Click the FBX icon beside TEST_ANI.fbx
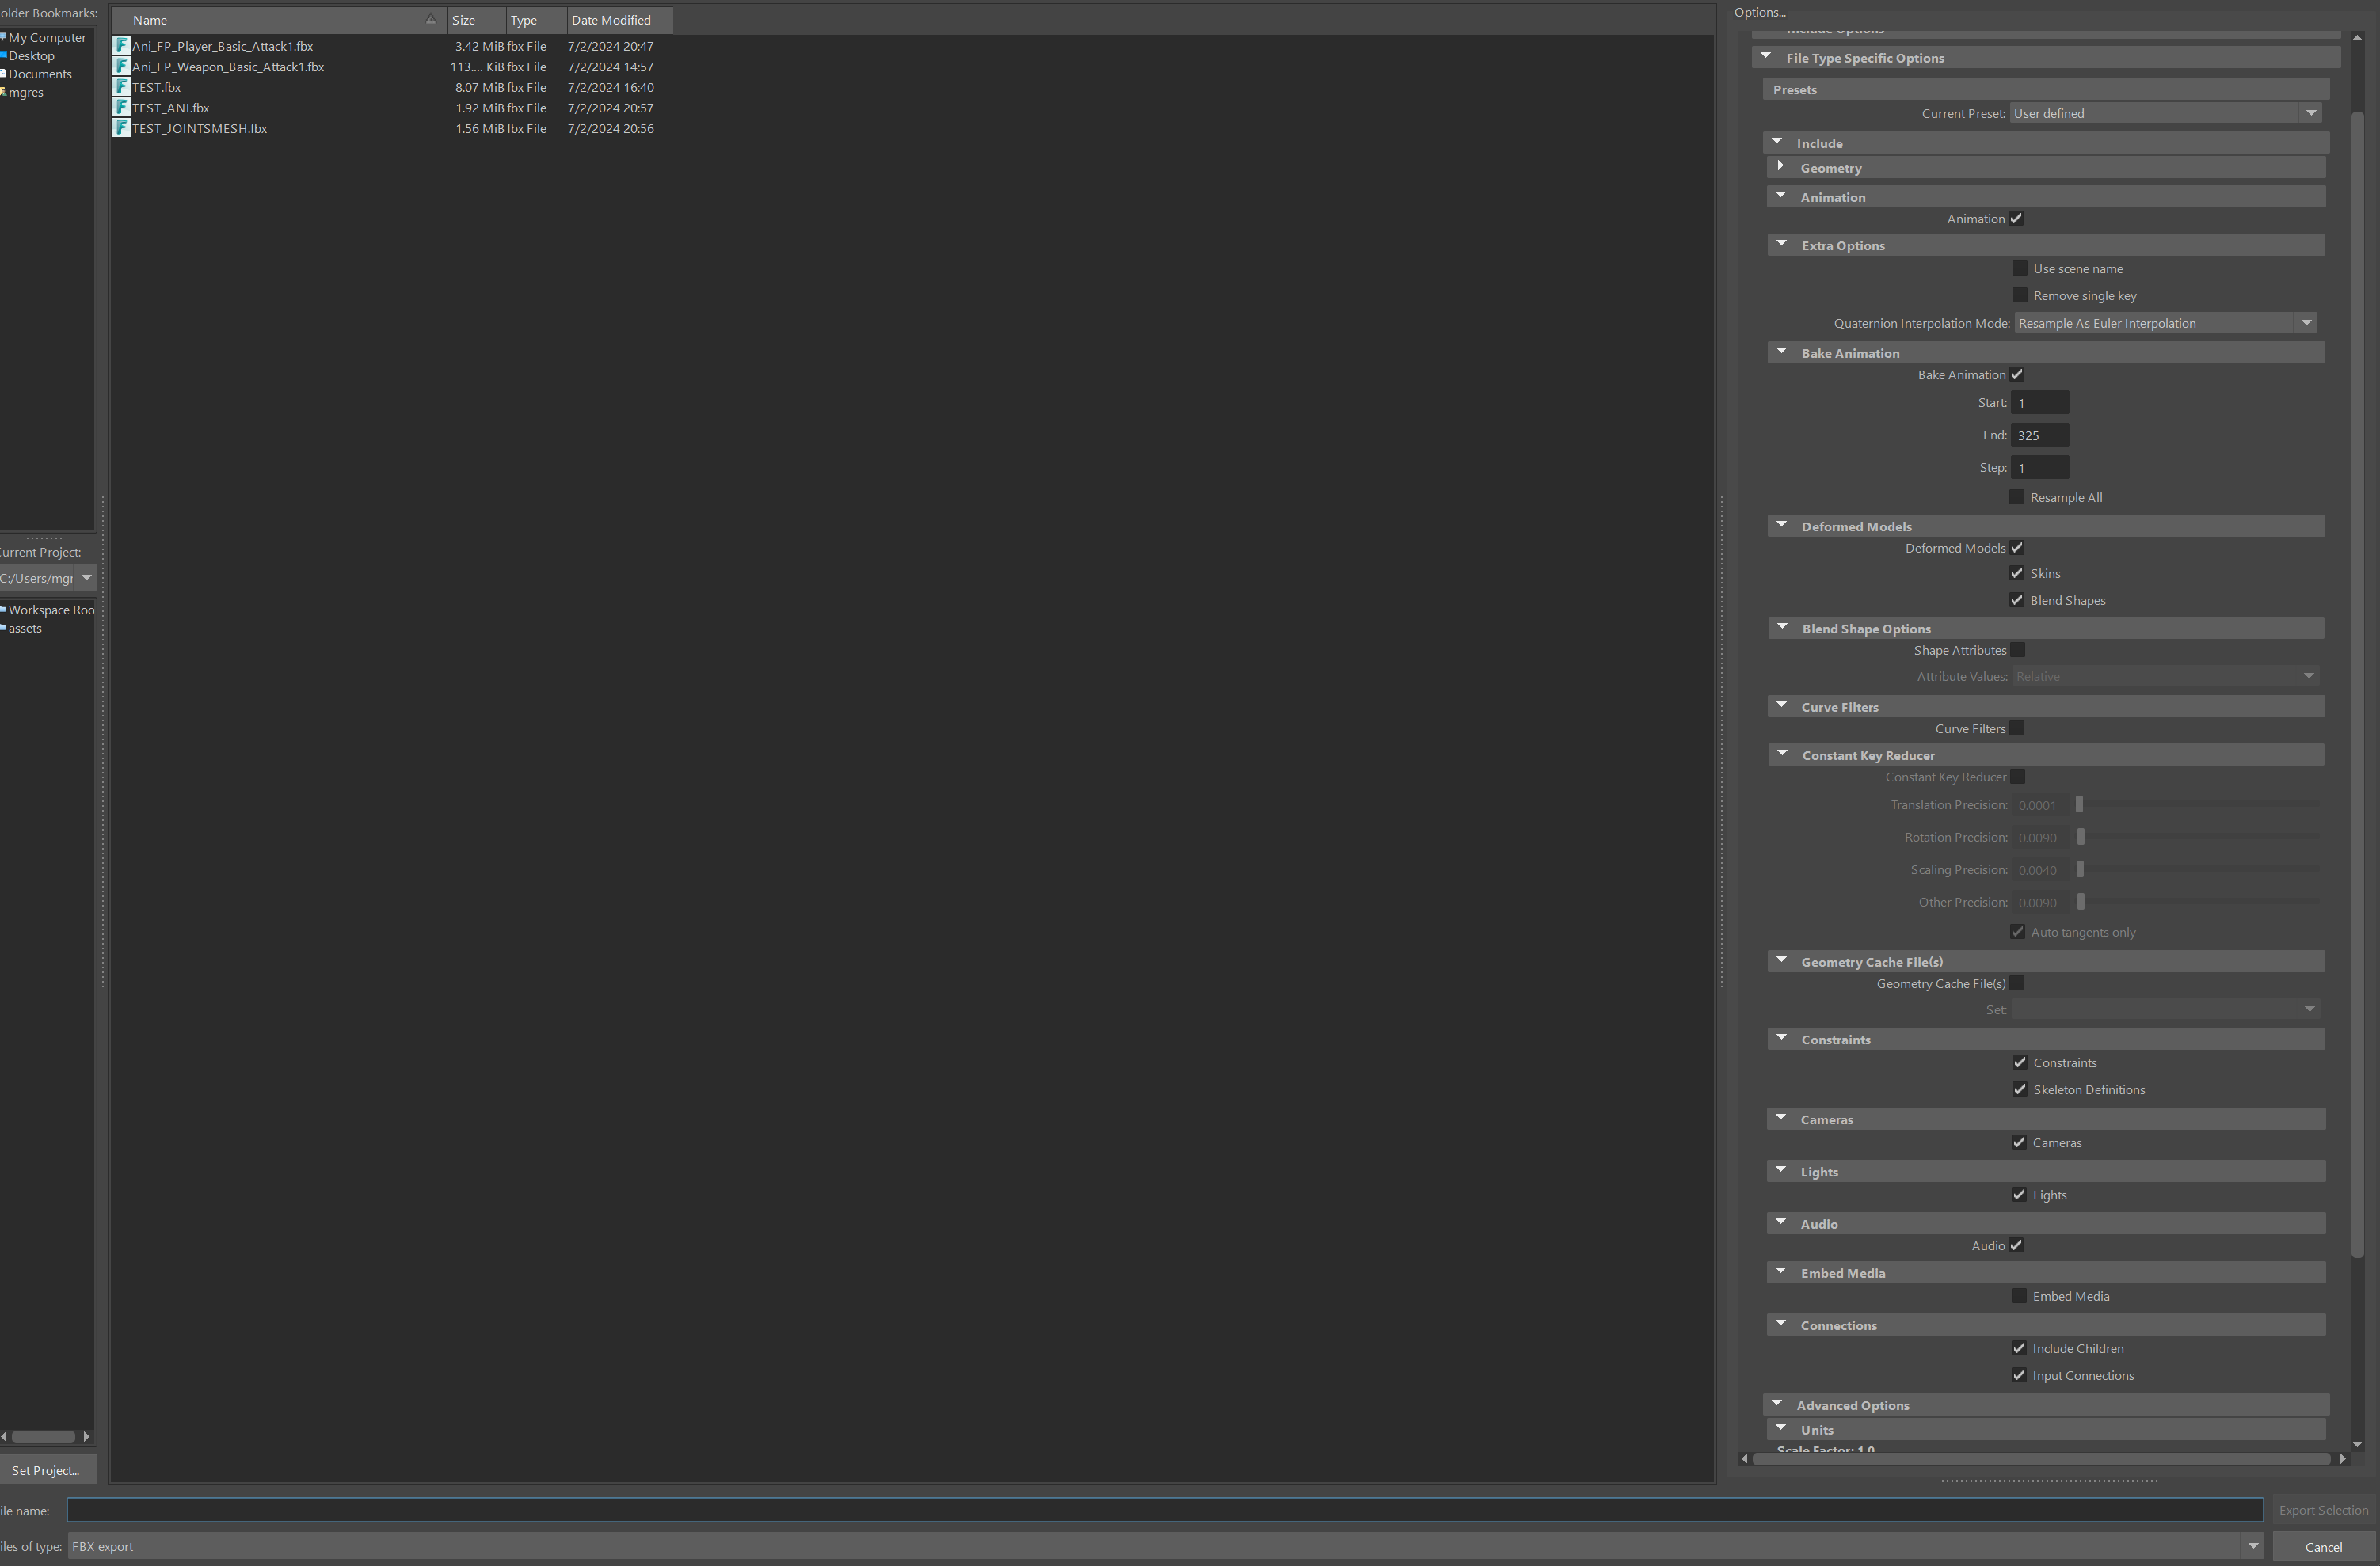Screen dimensions: 2380x1566 (x=121, y=107)
